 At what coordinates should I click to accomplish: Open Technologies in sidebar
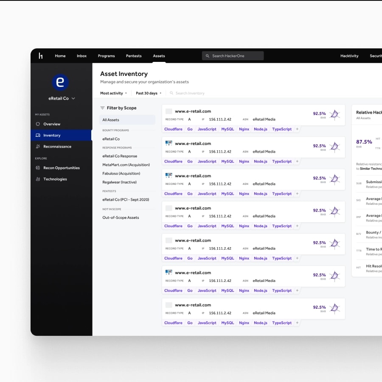[x=61, y=179]
